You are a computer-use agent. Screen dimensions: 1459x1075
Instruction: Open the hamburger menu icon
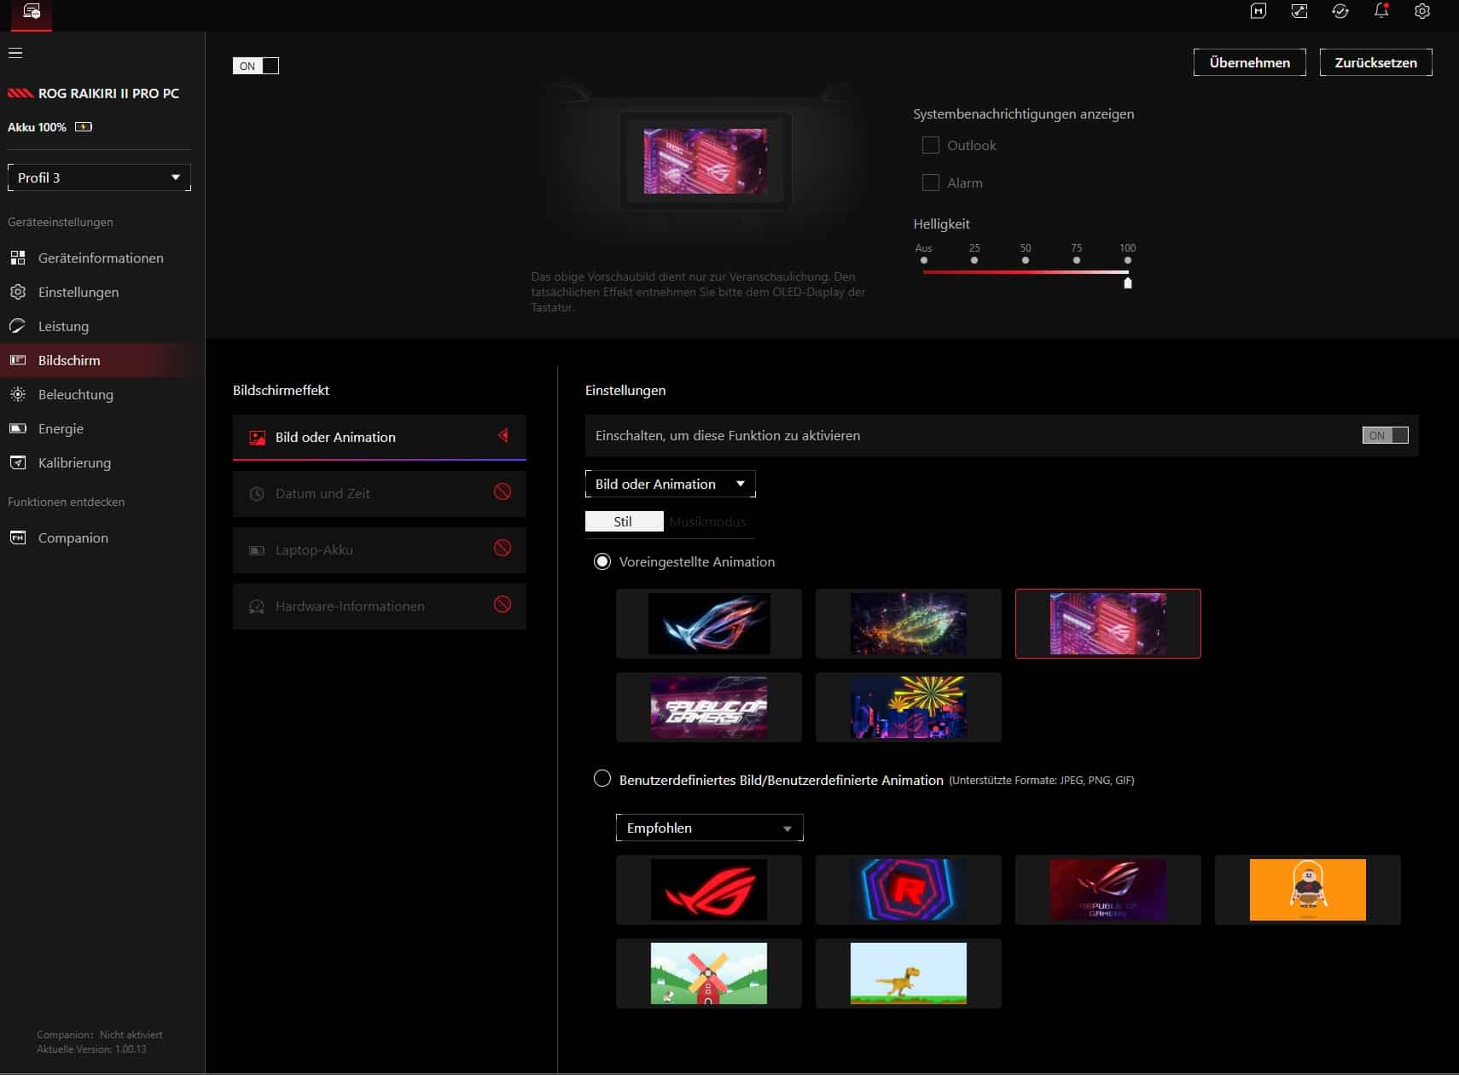tap(15, 53)
